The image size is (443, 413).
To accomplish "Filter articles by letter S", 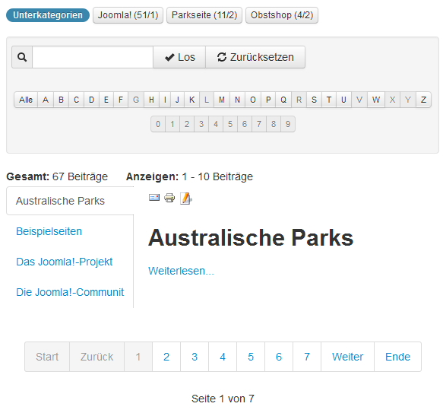I will [x=314, y=100].
